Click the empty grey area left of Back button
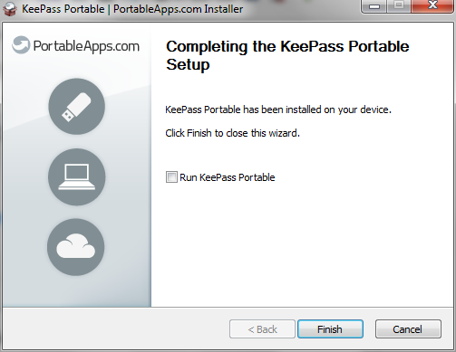456x352 pixels. [115, 328]
